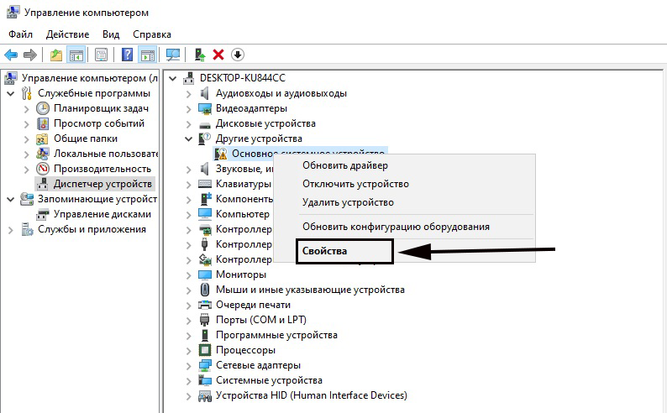Choose Обновить драйвер in context menu
The image size is (667, 413).
tap(345, 165)
